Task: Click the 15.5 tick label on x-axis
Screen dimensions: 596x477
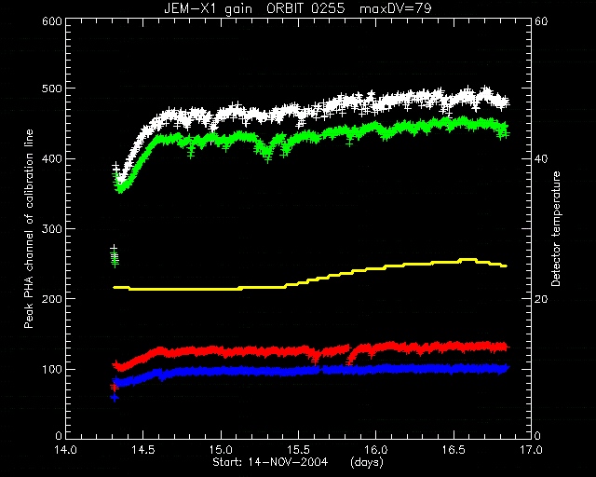Action: pyautogui.click(x=298, y=450)
